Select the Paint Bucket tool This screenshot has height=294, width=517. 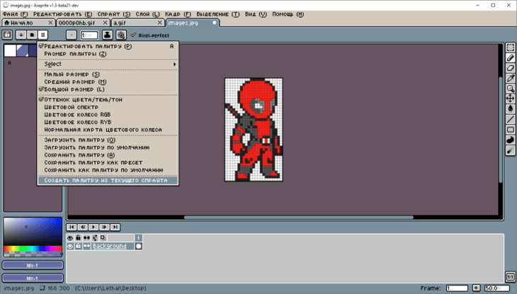click(x=510, y=109)
